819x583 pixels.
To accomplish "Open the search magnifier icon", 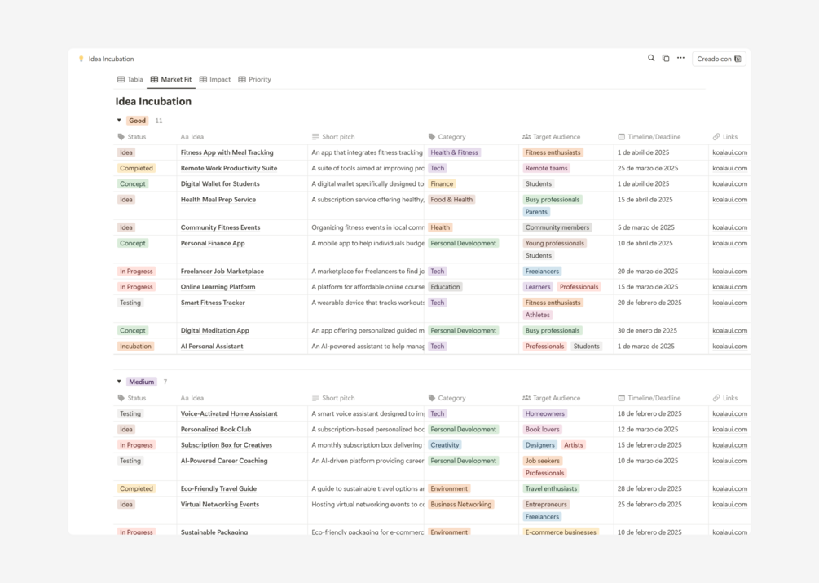I will pyautogui.click(x=651, y=58).
